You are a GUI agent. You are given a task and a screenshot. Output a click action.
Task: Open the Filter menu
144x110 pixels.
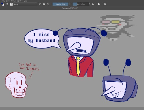coord(3,1)
